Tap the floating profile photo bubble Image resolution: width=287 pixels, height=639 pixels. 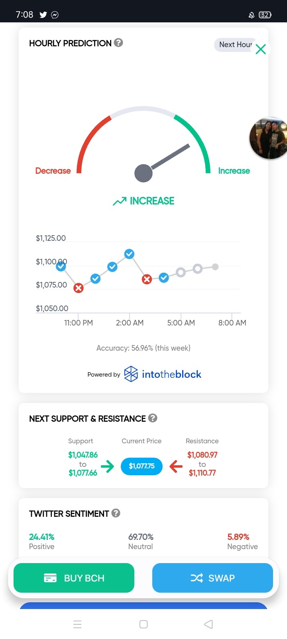[x=268, y=139]
